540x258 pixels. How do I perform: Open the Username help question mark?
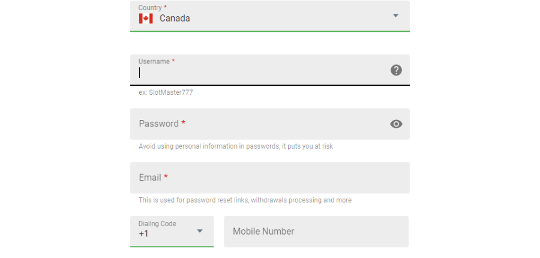tap(396, 70)
